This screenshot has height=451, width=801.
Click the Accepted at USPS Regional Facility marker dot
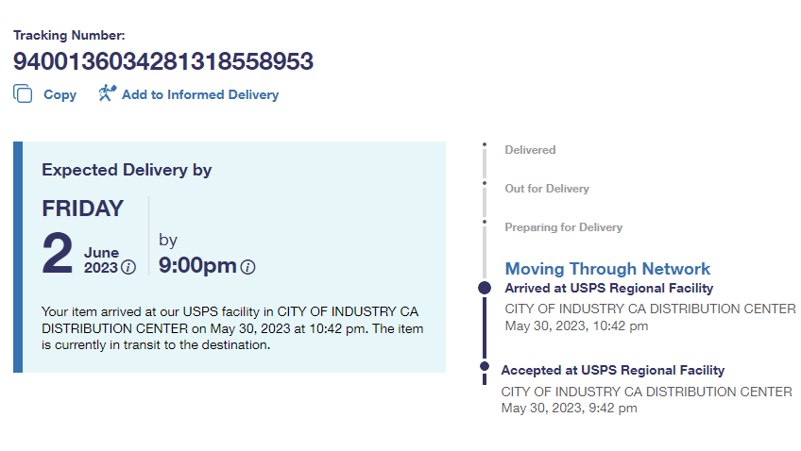click(485, 366)
